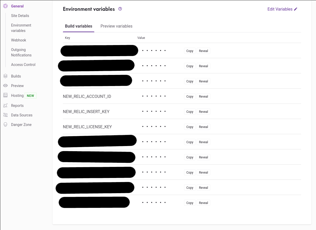Reveal the NEW_RELIC_INSERT_KEY value

[203, 112]
